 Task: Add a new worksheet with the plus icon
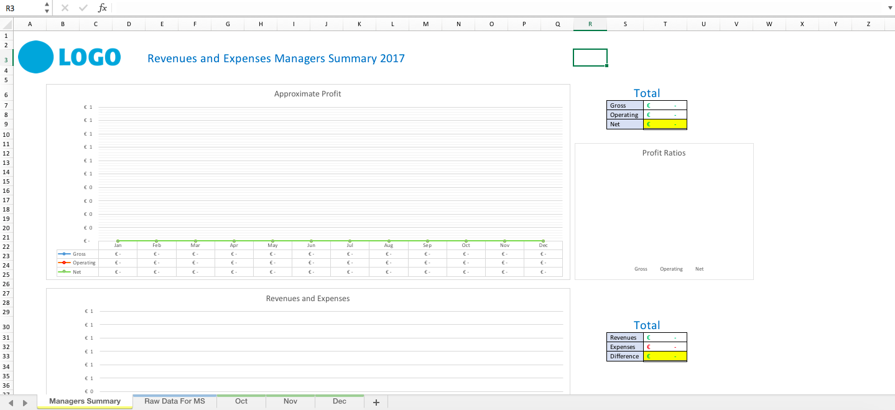[376, 402]
